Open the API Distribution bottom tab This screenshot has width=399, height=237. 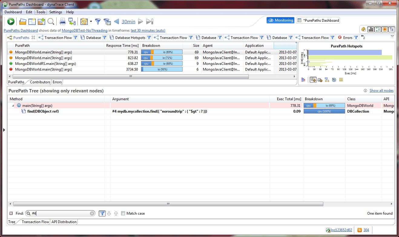click(x=64, y=222)
